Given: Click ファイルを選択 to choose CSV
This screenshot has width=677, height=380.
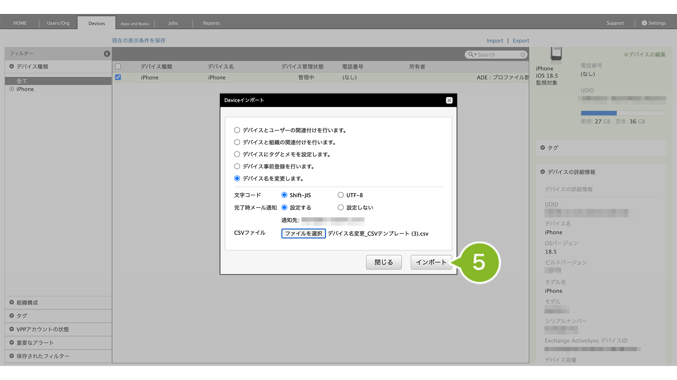Looking at the screenshot, I should click(303, 234).
